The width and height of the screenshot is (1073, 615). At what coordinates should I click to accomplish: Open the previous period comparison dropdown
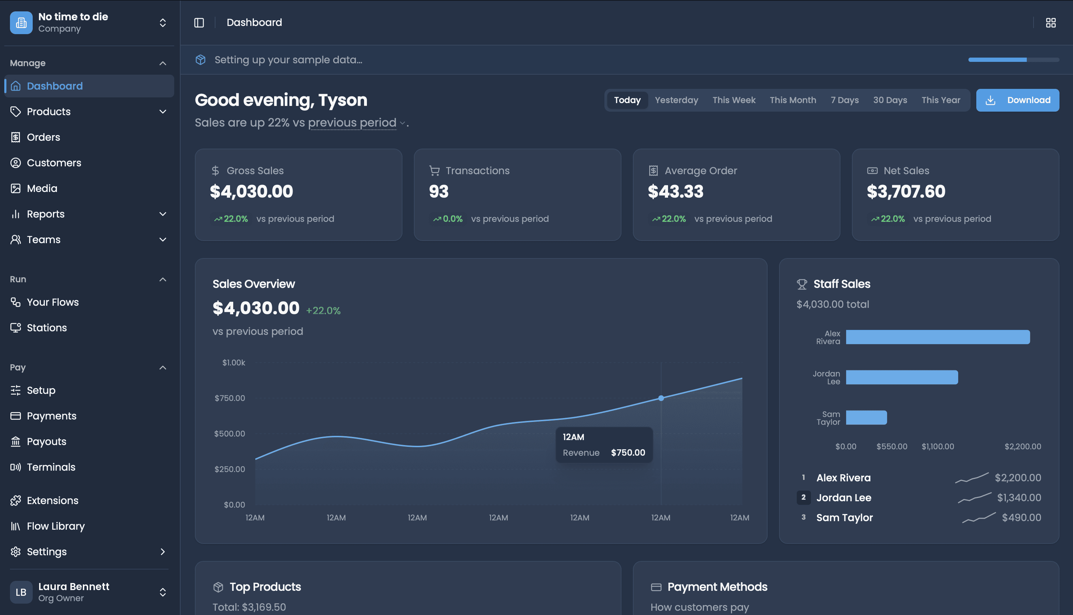pyautogui.click(x=357, y=123)
